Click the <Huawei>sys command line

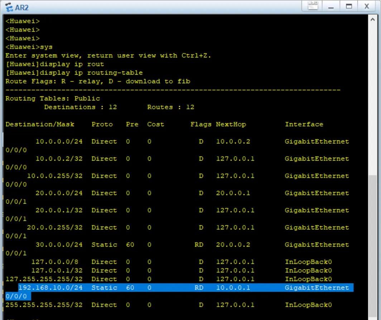(29, 47)
